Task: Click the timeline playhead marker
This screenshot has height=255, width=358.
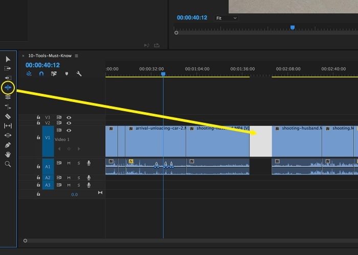Action: pos(163,74)
